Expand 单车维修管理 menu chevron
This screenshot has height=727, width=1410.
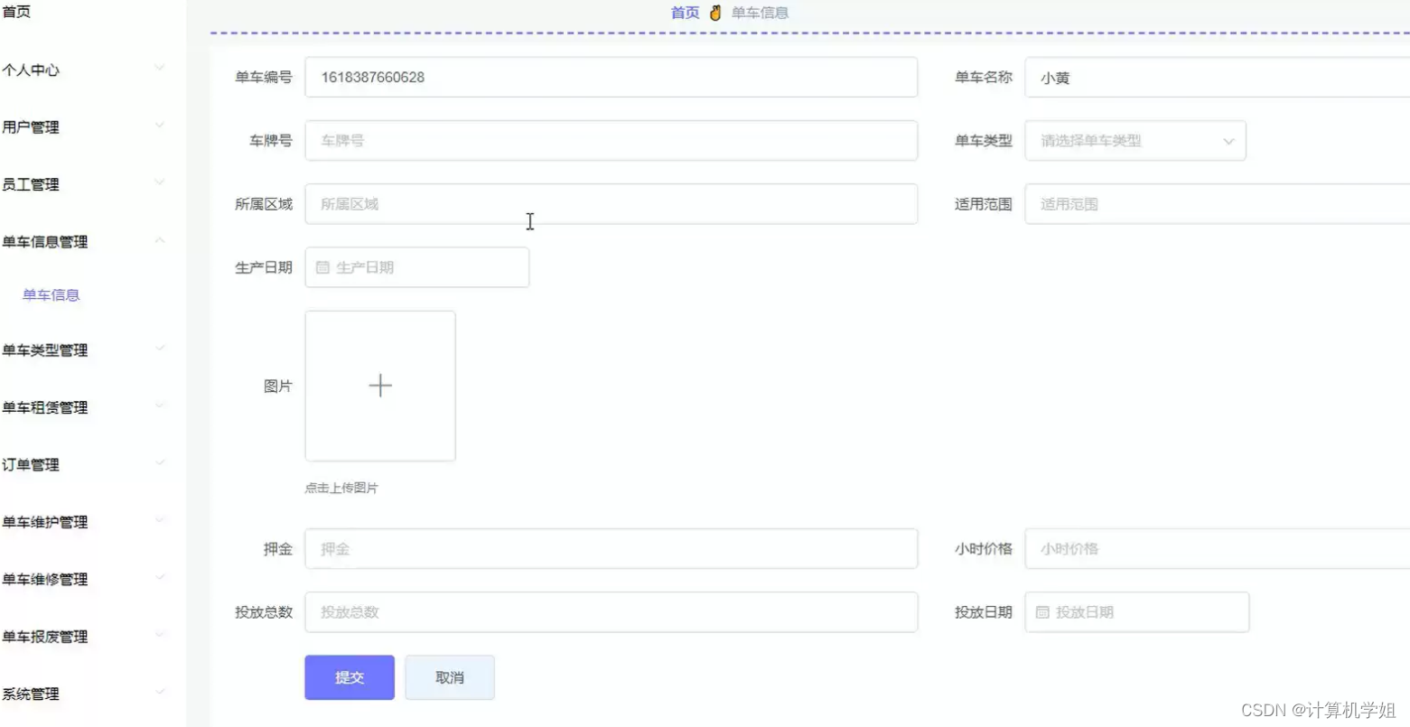(160, 577)
